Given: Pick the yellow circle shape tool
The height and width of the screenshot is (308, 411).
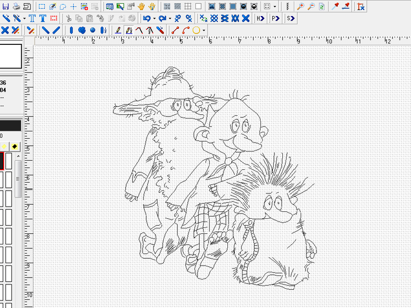Looking at the screenshot, I should pyautogui.click(x=196, y=30).
